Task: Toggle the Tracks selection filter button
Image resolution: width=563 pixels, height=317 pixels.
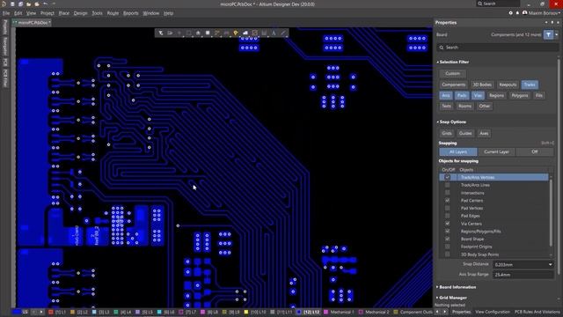Action: (x=530, y=85)
